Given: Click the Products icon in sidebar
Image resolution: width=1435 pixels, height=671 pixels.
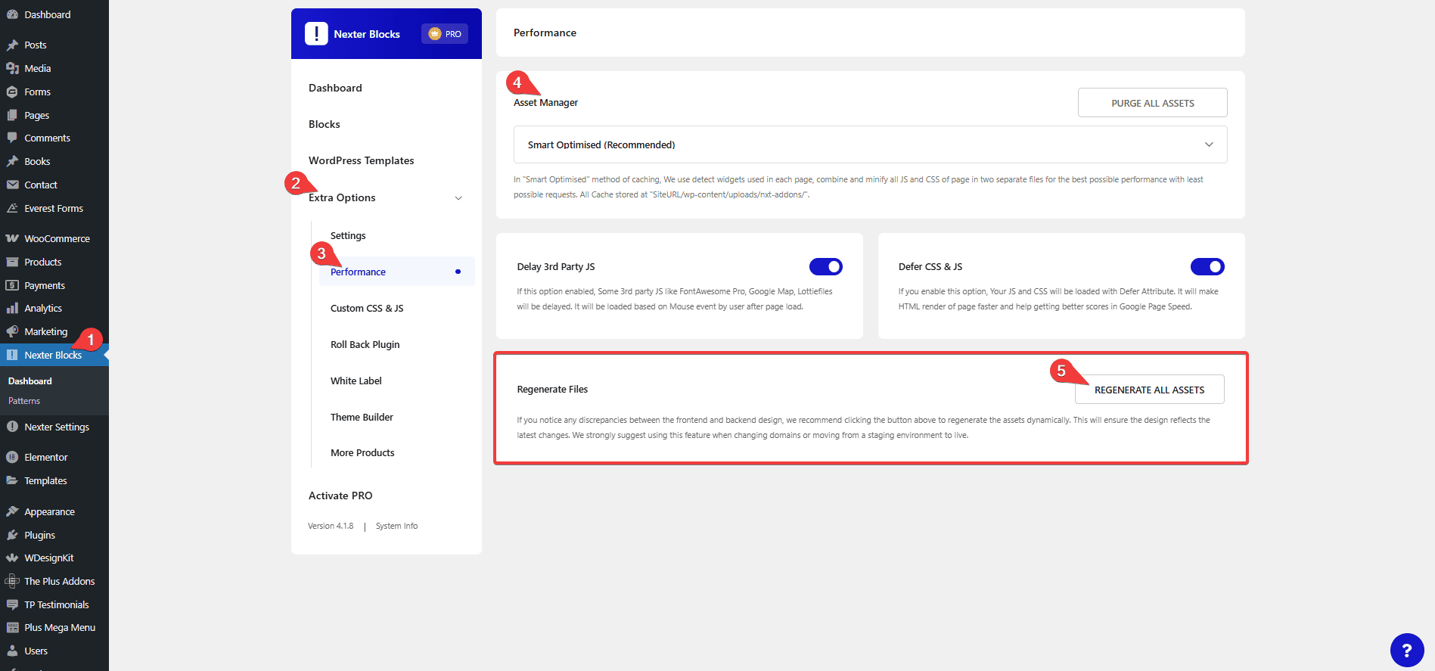Looking at the screenshot, I should tap(12, 262).
